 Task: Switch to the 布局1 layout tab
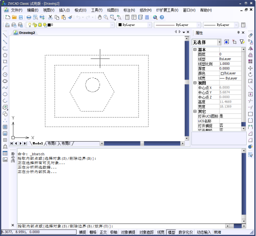(x=52, y=143)
